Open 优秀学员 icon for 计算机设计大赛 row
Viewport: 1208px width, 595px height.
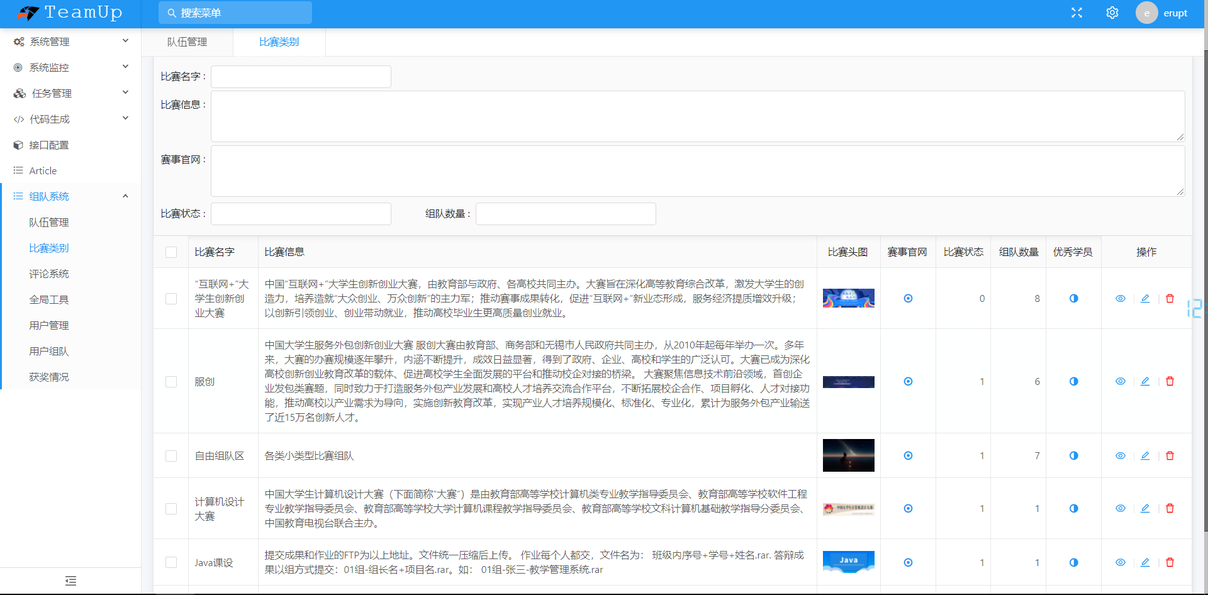point(1073,508)
